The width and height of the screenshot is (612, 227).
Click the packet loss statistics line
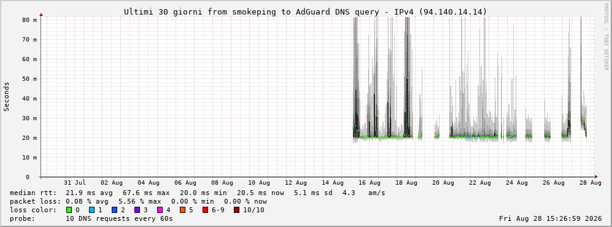(x=138, y=202)
